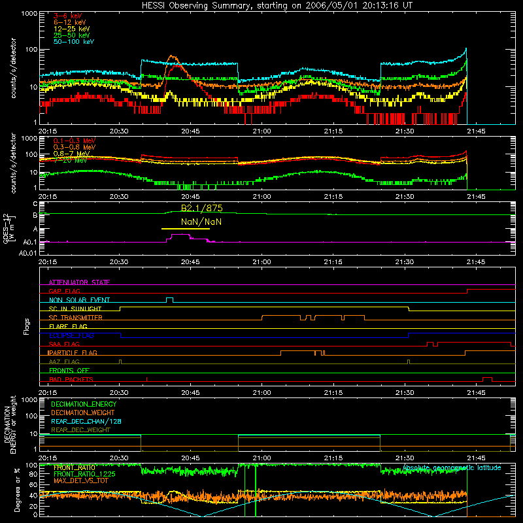Viewport: 523px width, 523px height.
Task: Click the 7-20 MeV legend label
Action: (70, 160)
